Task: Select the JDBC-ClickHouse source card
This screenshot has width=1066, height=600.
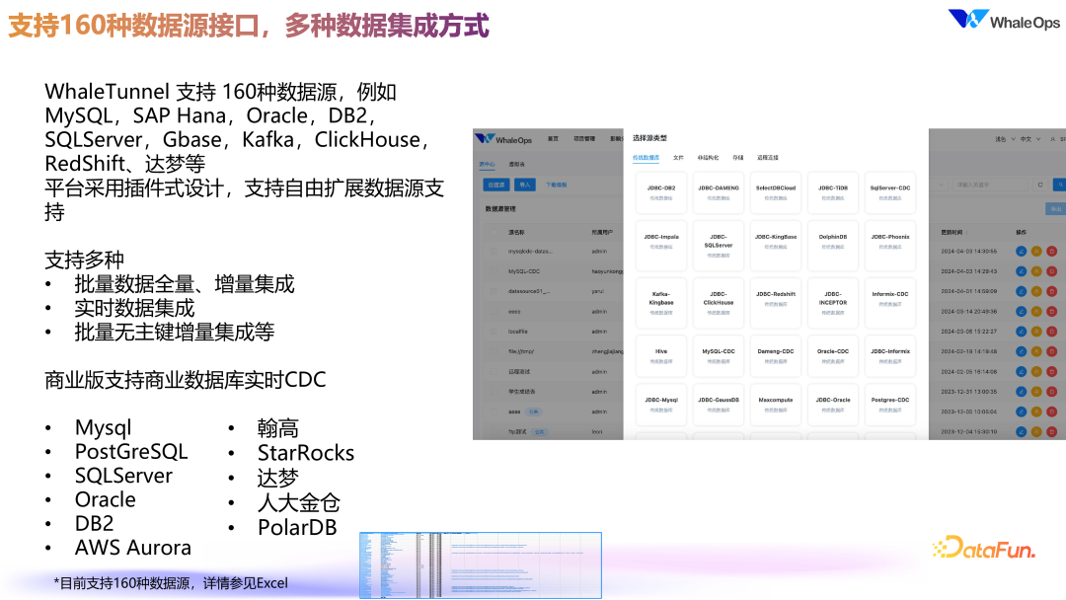Action: [x=719, y=303]
